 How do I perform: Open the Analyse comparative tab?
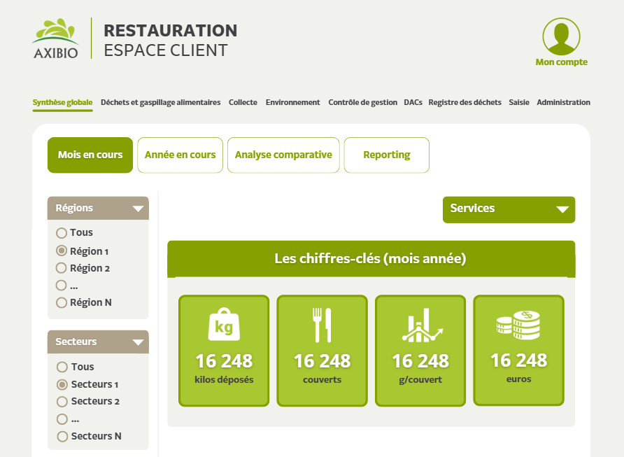coord(283,155)
